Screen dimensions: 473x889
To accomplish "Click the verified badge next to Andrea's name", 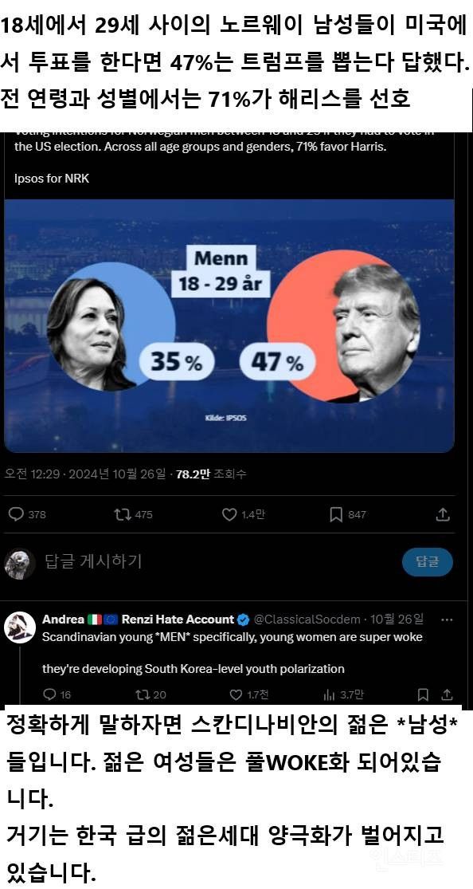I will (x=244, y=619).
